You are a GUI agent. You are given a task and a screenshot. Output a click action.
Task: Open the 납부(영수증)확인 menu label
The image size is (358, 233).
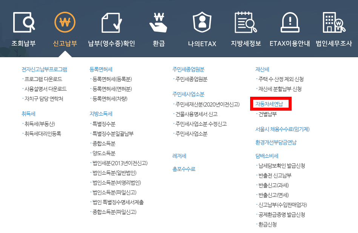tap(111, 43)
